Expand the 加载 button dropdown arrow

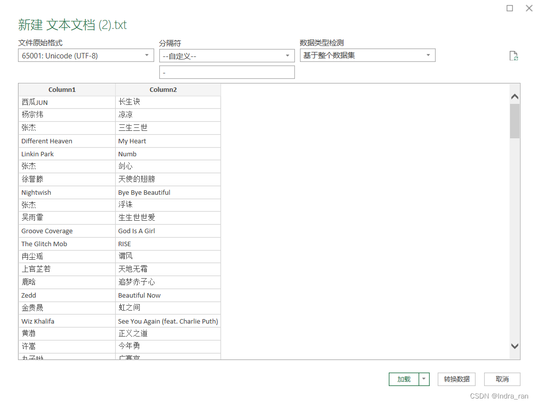(x=424, y=379)
